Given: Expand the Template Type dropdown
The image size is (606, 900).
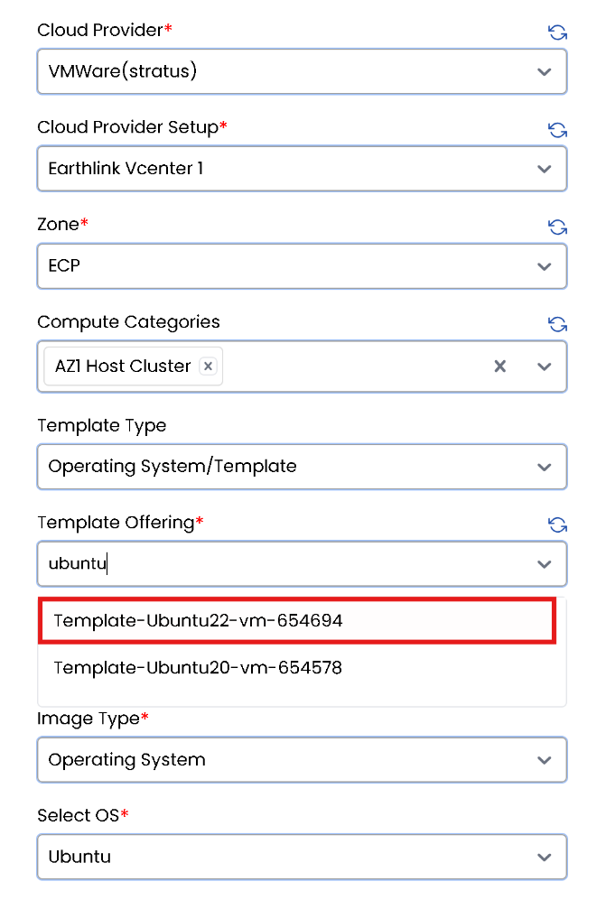Looking at the screenshot, I should click(544, 467).
